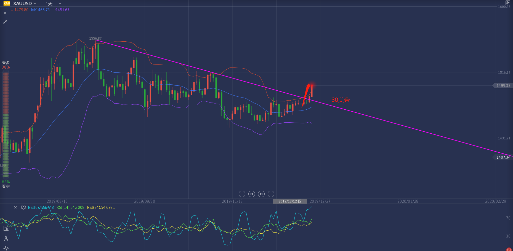The image size is (513, 251).
Task: Click the red icon in bottom-right corner
Action: click(x=509, y=249)
